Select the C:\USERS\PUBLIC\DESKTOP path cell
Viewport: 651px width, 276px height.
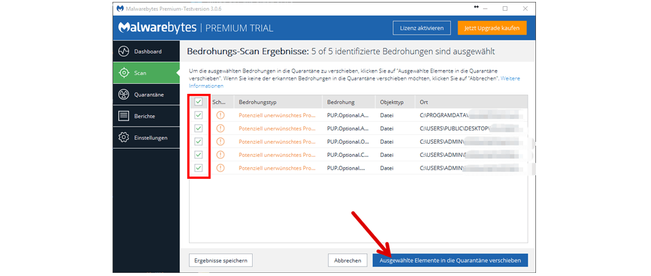[472, 129]
